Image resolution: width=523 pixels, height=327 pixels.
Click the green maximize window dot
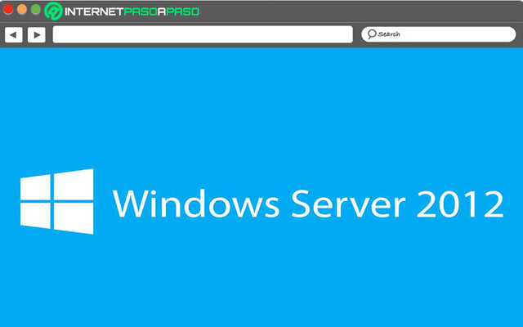[36, 9]
